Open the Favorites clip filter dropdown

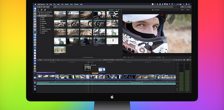(x=112, y=10)
